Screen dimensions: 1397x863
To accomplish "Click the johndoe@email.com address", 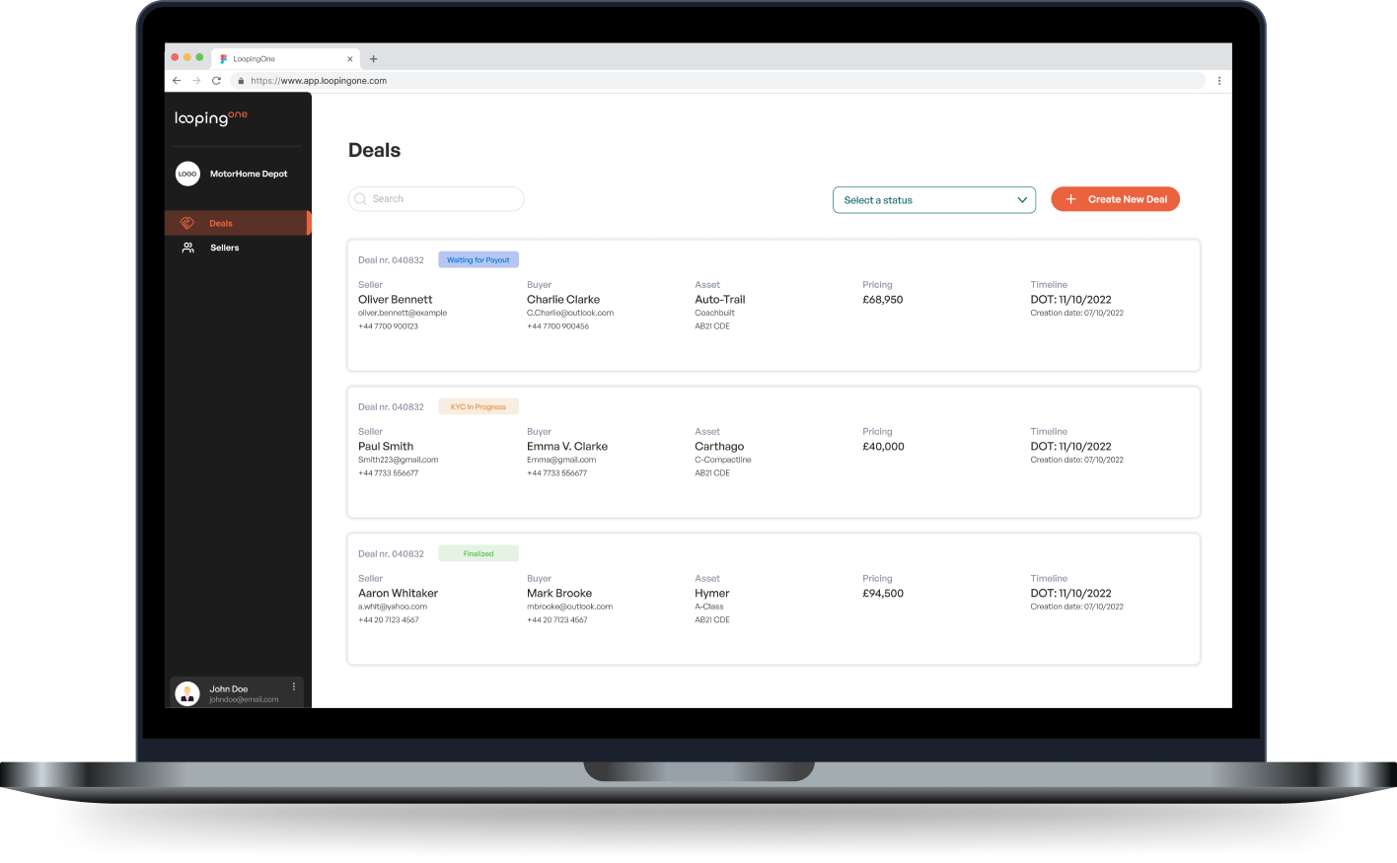I will point(244,700).
